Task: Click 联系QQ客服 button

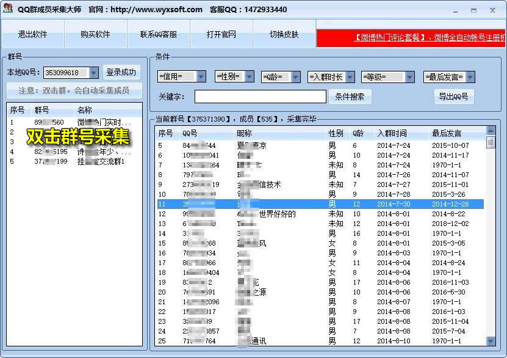Action: 159,34
